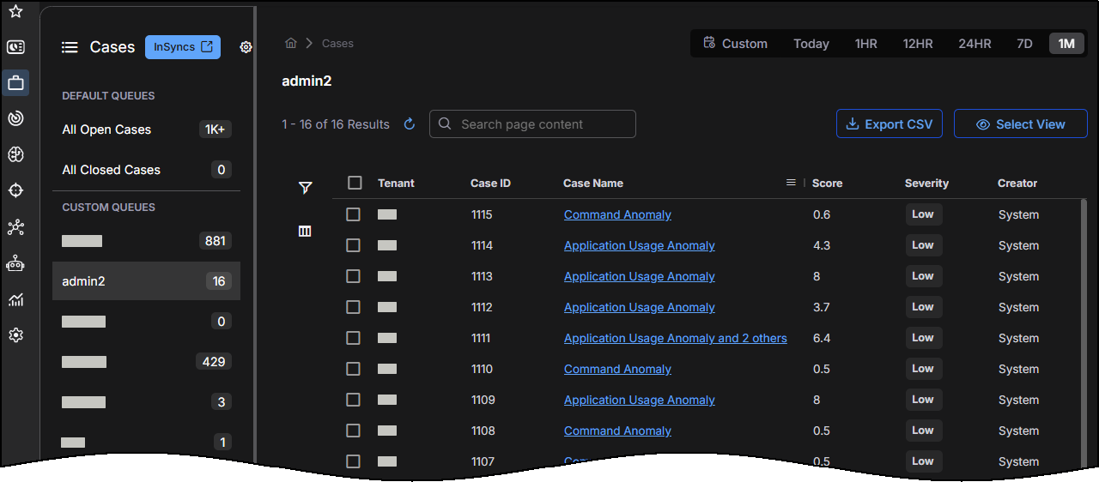Click the home breadcrumb icon
The height and width of the screenshot is (482, 1099).
291,43
